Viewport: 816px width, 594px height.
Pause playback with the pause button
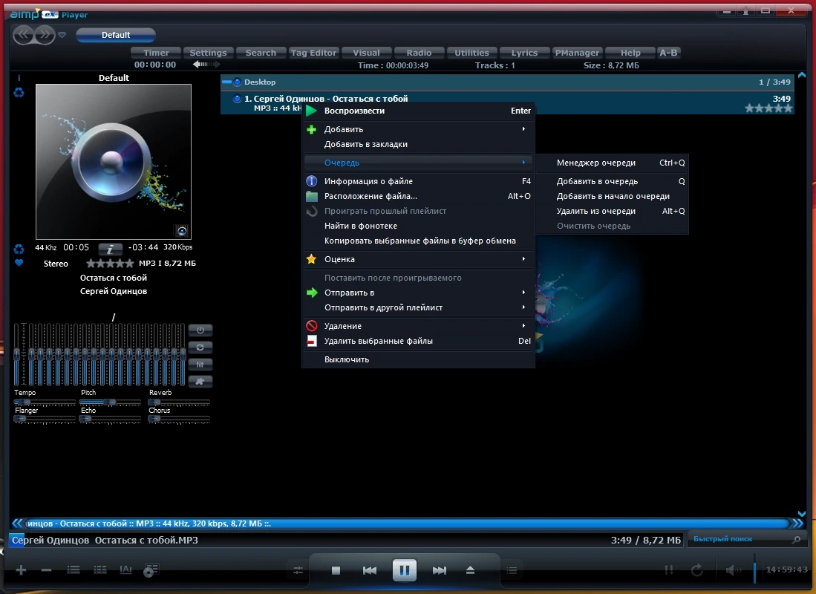pyautogui.click(x=404, y=569)
